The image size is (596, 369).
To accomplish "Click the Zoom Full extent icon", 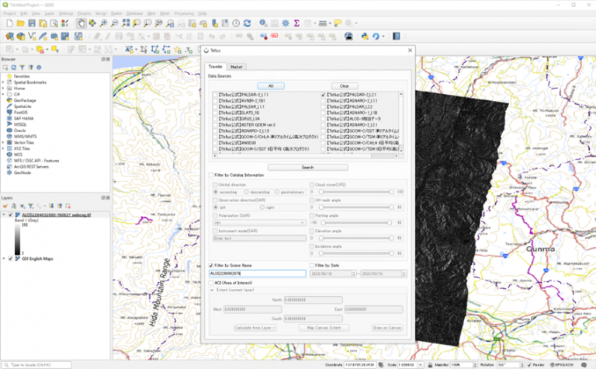I will point(126,23).
